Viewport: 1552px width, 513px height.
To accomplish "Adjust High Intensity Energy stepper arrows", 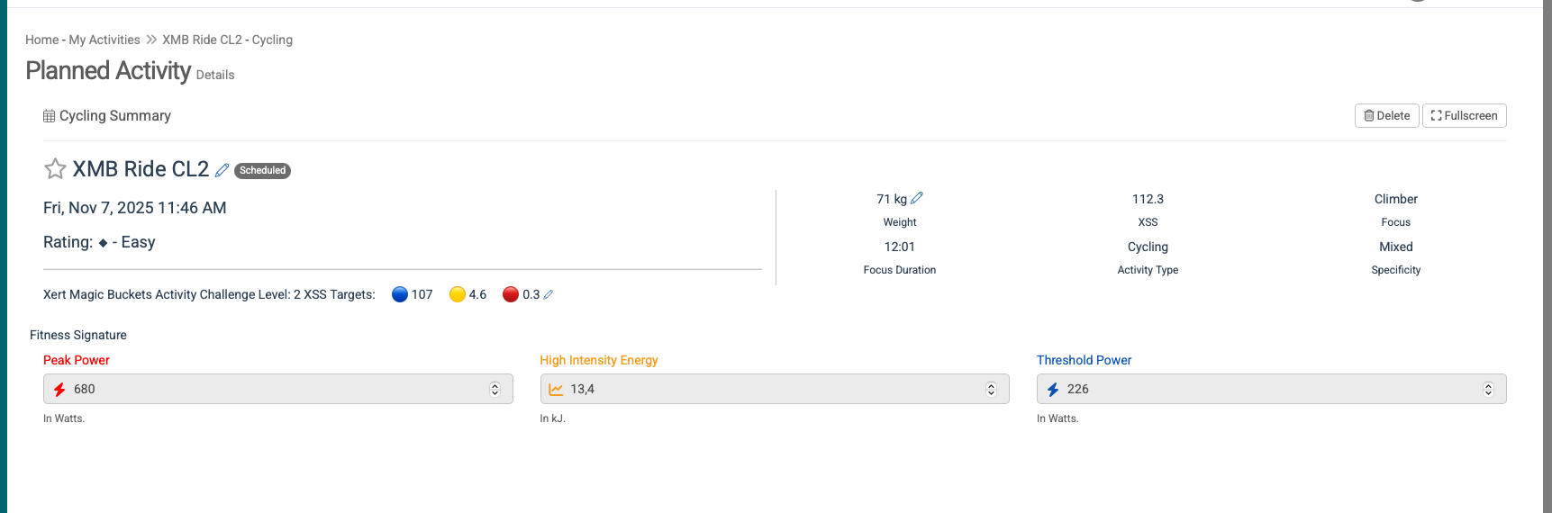I will 991,389.
